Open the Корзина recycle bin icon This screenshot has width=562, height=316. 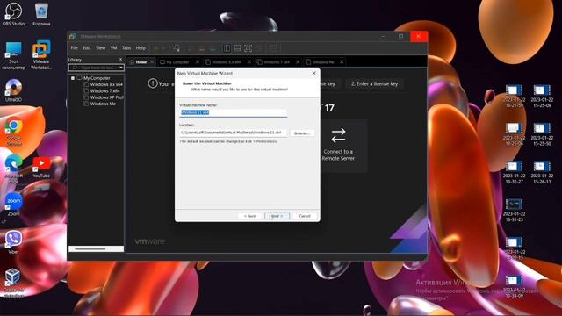tap(41, 14)
